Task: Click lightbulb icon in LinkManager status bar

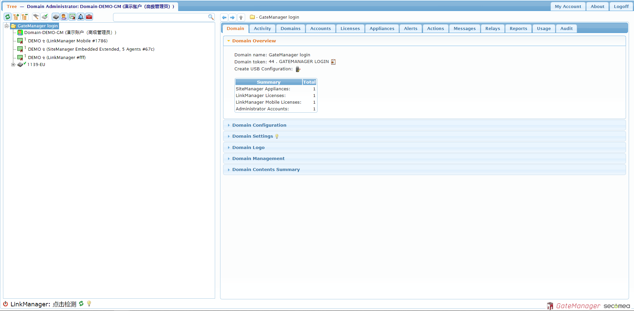Action: [89, 304]
